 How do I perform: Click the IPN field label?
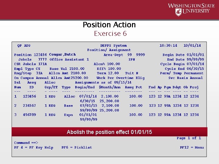[132, 60]
